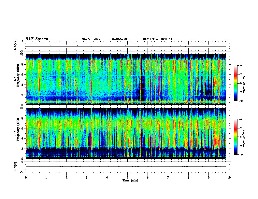Click the "1" tick on the time axis
This screenshot has height=199, width=258.
coord(46,178)
